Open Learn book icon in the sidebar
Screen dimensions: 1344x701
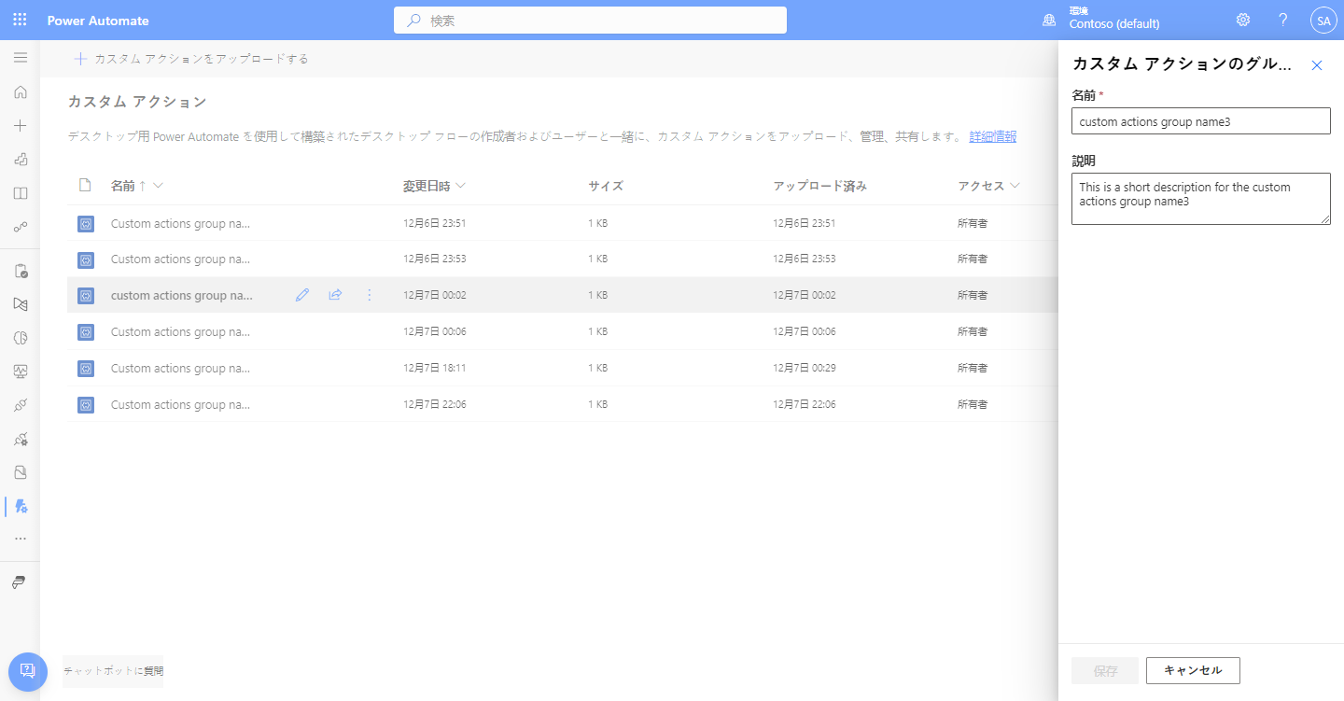20,193
